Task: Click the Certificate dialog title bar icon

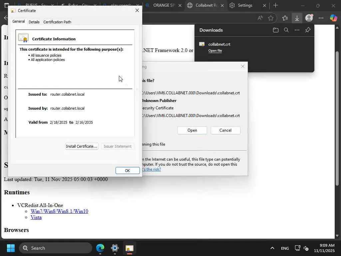Action: tap(13, 11)
